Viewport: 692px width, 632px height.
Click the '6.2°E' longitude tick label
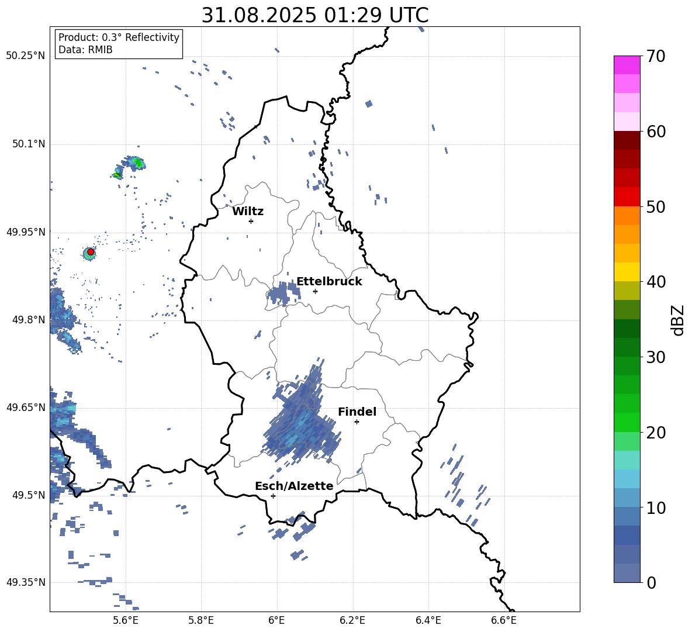[x=352, y=620]
